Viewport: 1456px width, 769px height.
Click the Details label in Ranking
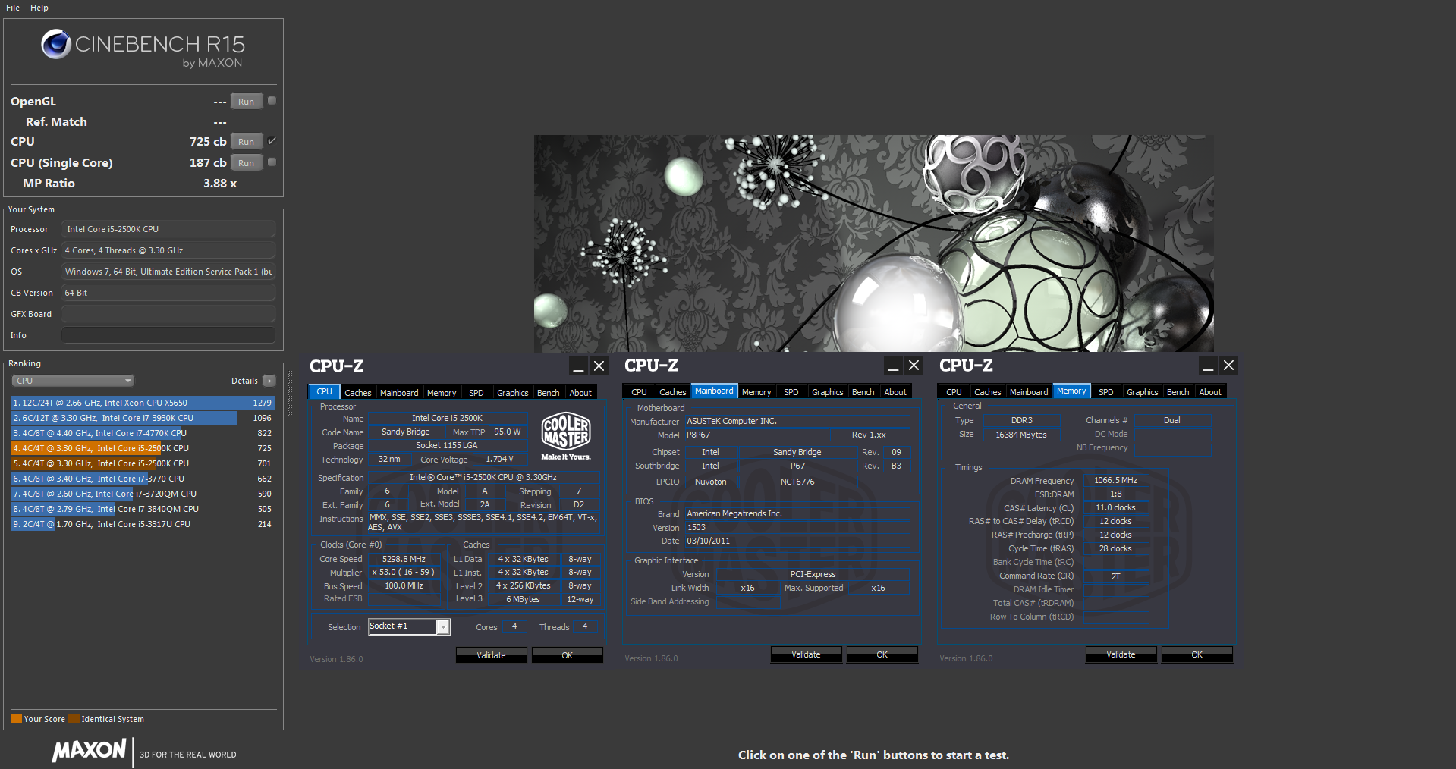pyautogui.click(x=244, y=381)
